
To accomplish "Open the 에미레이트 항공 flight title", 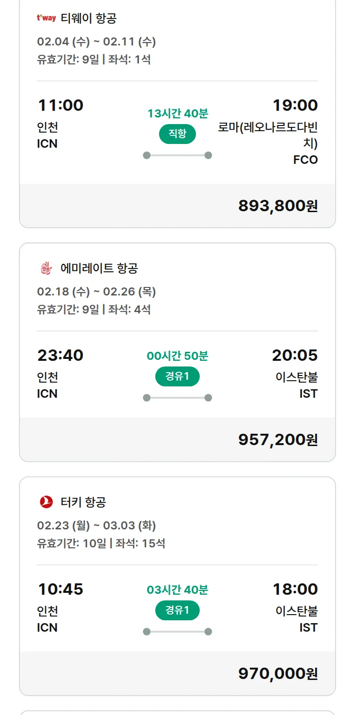I will coord(99,268).
